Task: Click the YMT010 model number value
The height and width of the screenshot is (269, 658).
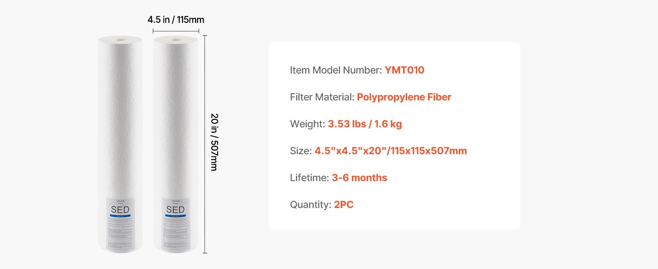Action: [x=404, y=70]
